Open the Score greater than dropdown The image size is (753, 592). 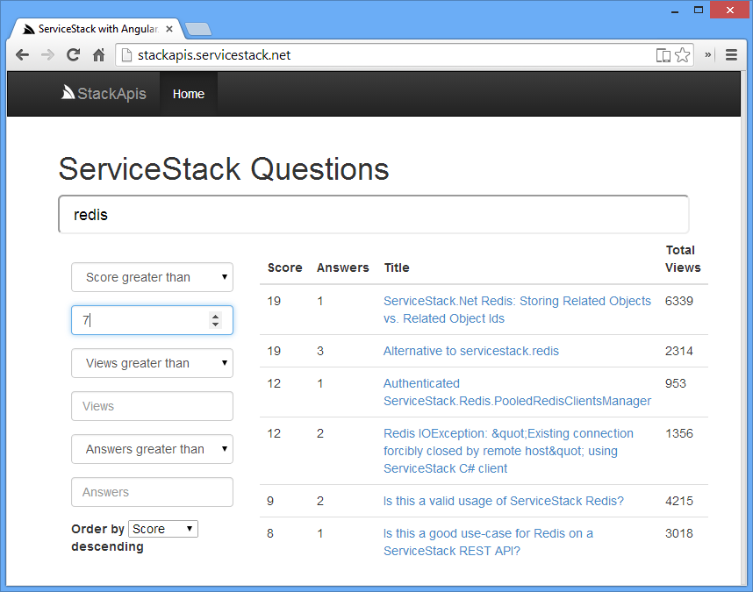coord(152,277)
